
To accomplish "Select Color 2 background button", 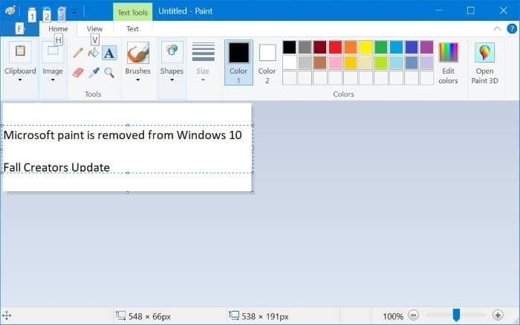I will click(267, 62).
